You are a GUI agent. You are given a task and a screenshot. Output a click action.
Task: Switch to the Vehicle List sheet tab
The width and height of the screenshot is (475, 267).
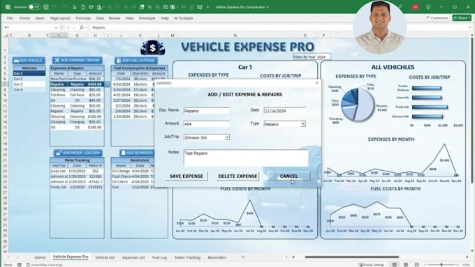point(105,257)
